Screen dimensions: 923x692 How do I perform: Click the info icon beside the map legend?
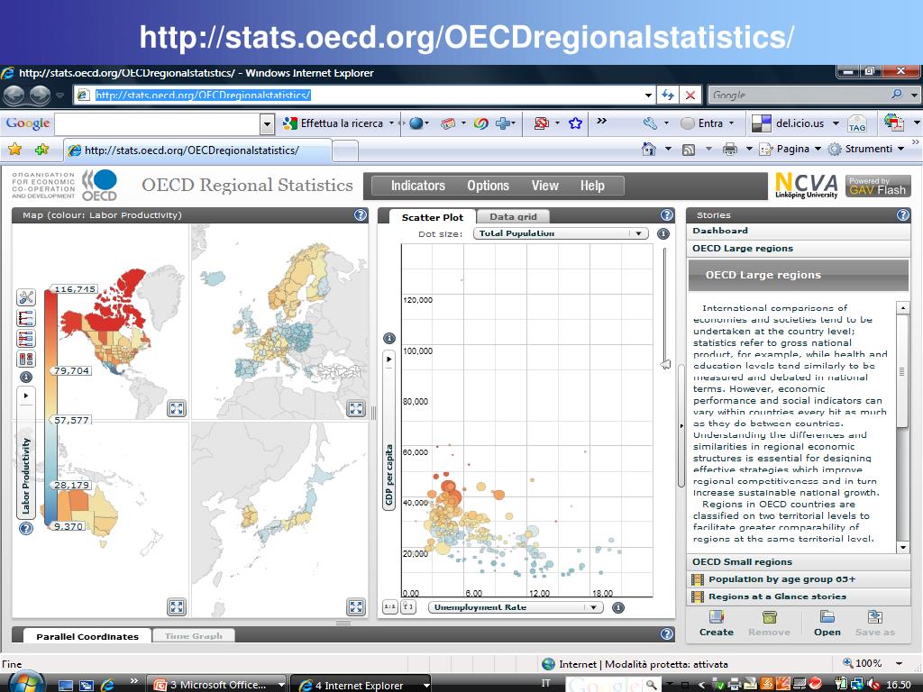click(26, 378)
